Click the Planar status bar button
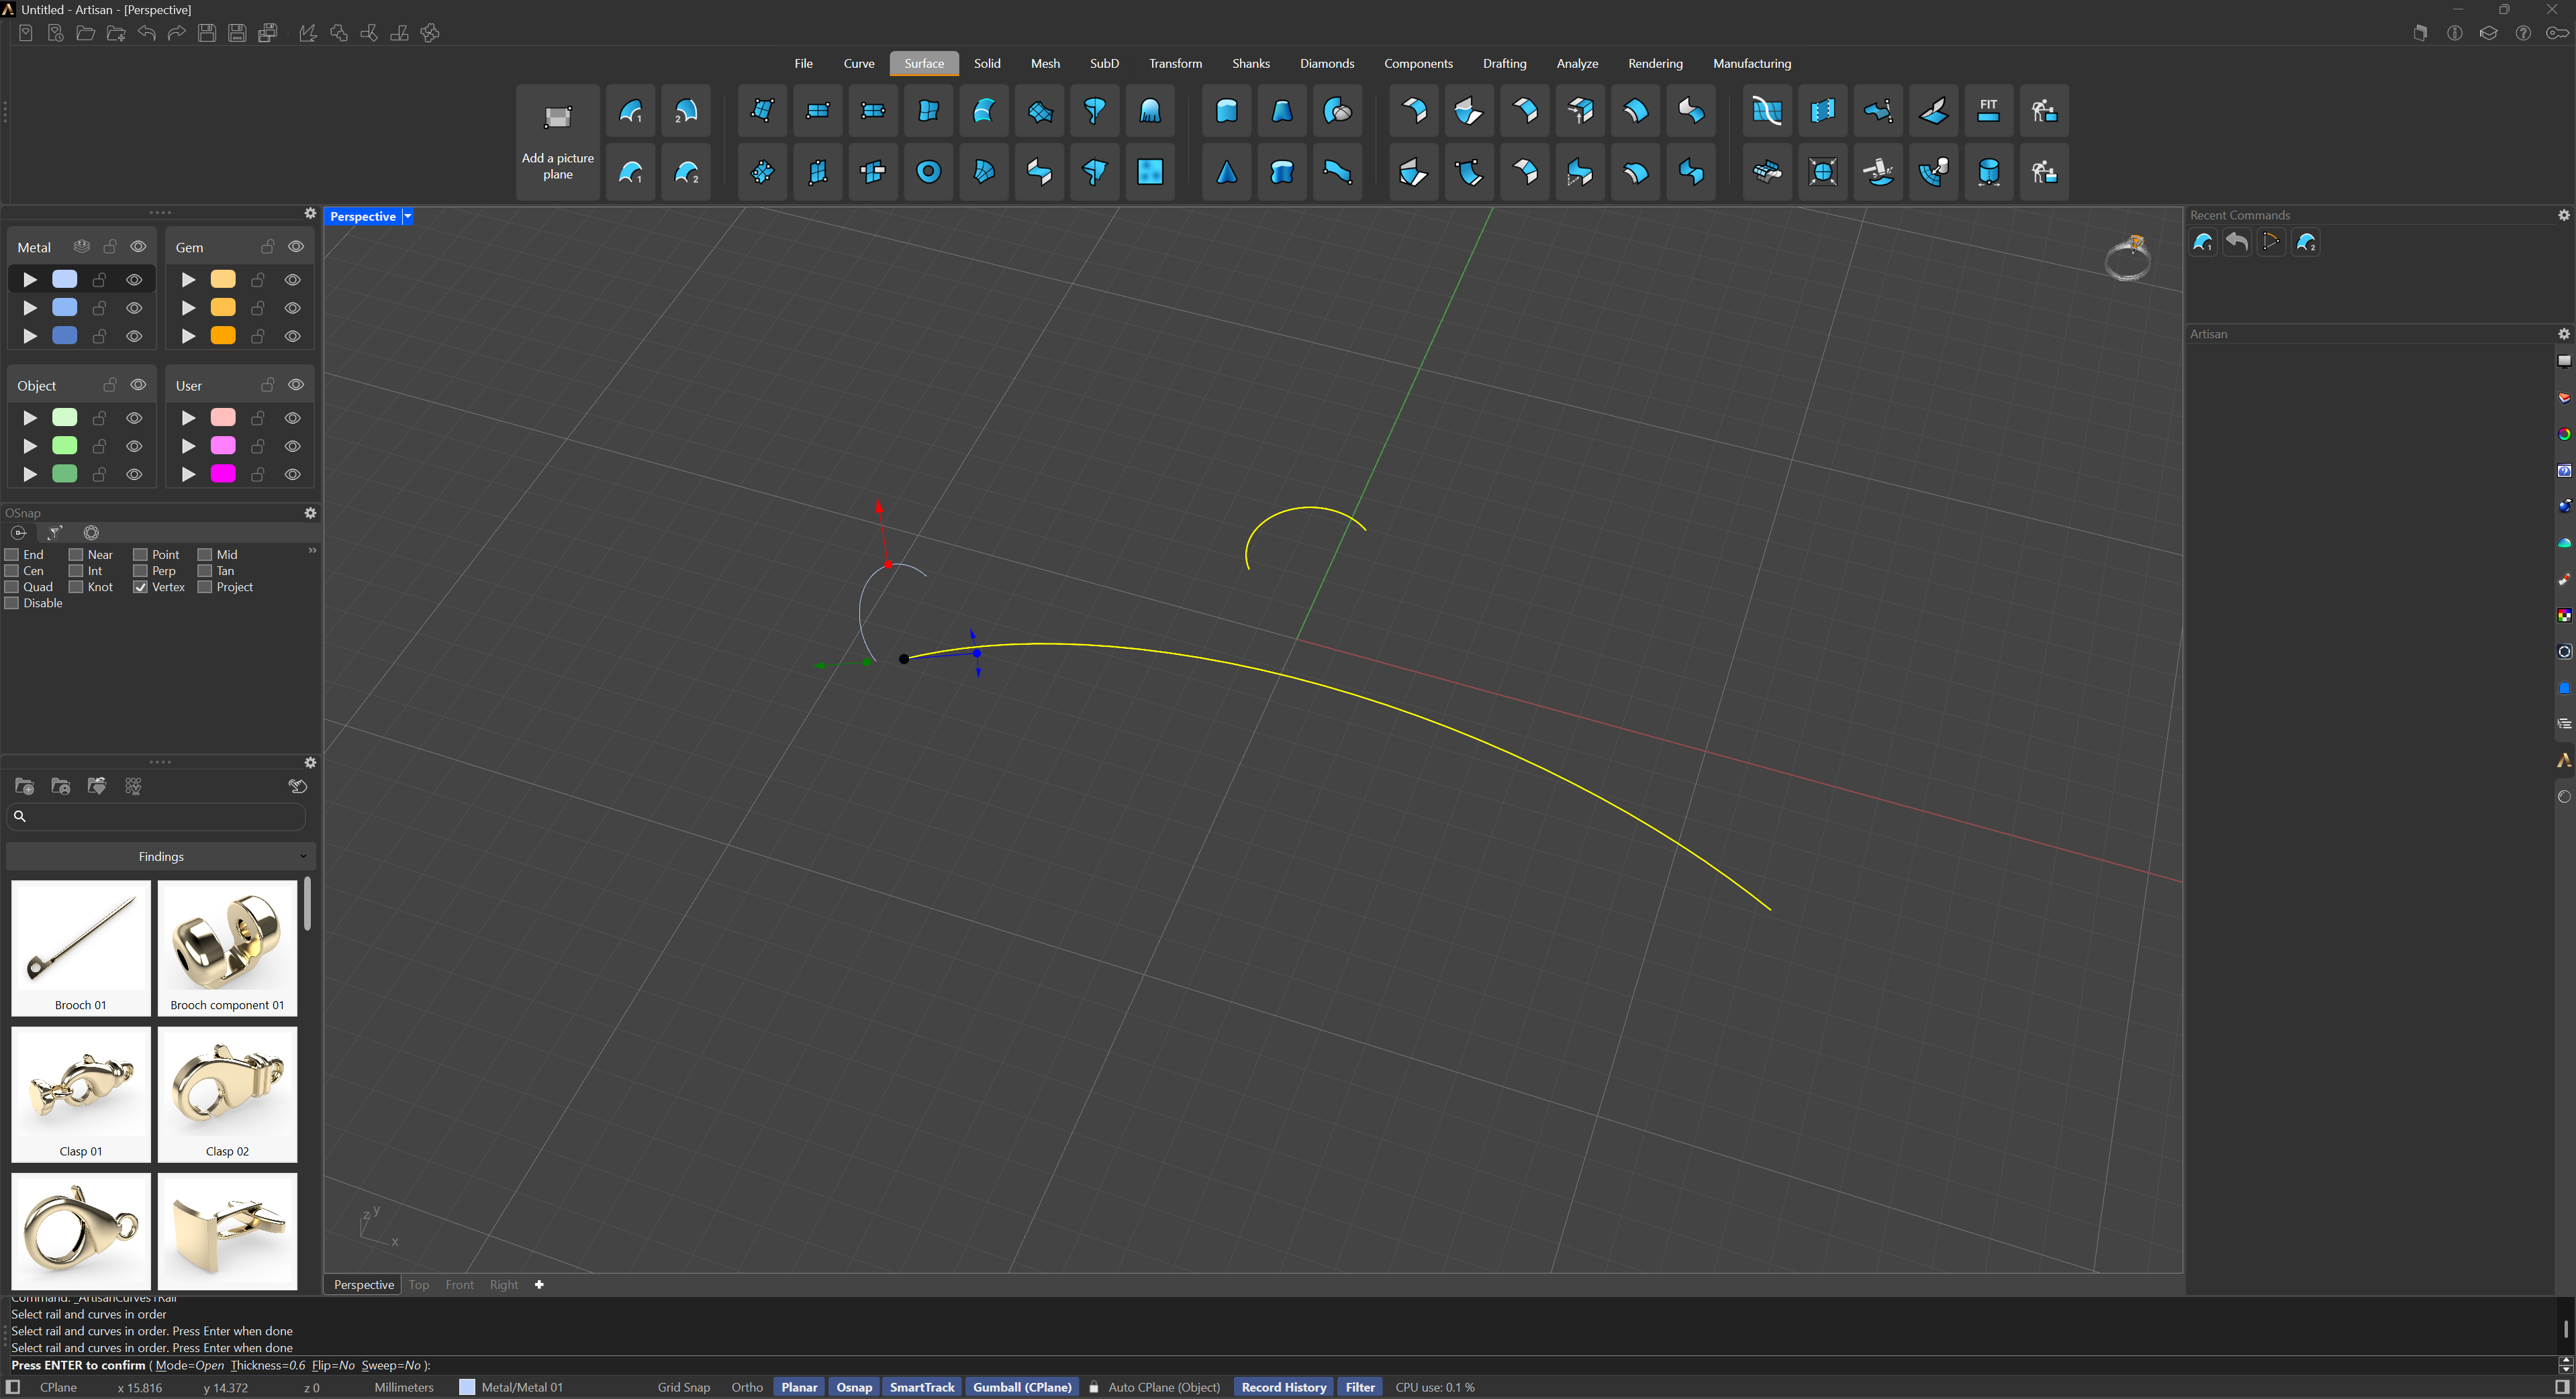Viewport: 2576px width, 1399px height. pyautogui.click(x=799, y=1387)
